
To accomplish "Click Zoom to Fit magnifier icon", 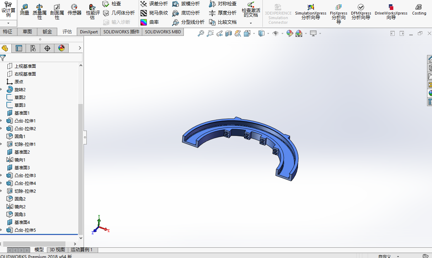I will pos(201,33).
